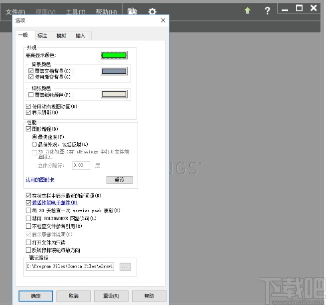The width and height of the screenshot is (327, 305).
Task: Click the 戳记路径 path input field
Action: [x=70, y=267]
